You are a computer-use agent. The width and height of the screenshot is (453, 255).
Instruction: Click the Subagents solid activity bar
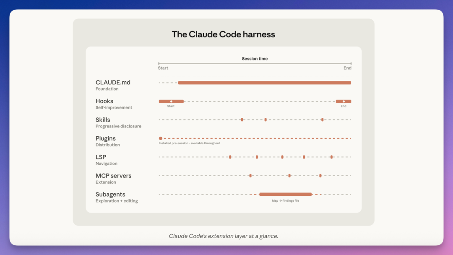(x=286, y=194)
